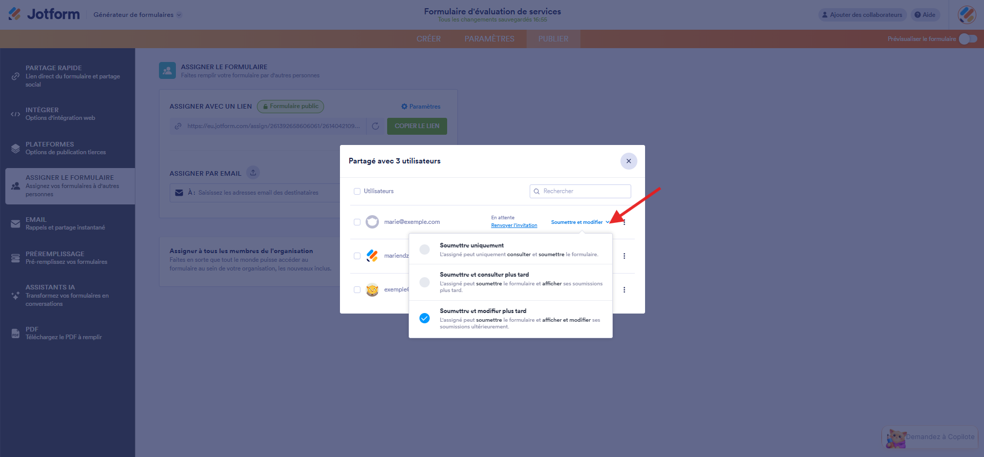The image size is (984, 457).
Task: Click the Préremplissage icon
Action: pos(15,258)
